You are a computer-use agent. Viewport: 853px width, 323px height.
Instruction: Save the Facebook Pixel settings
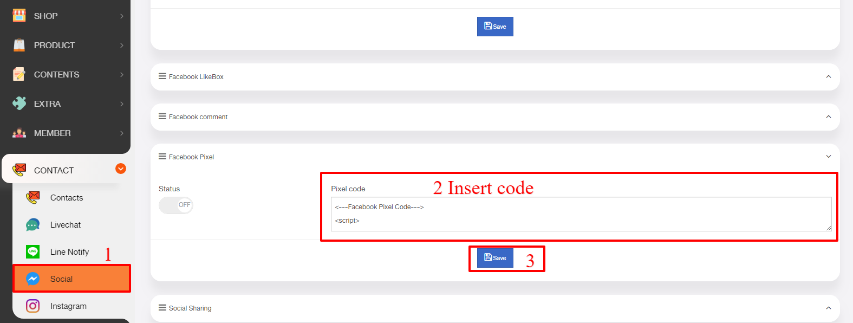(495, 258)
